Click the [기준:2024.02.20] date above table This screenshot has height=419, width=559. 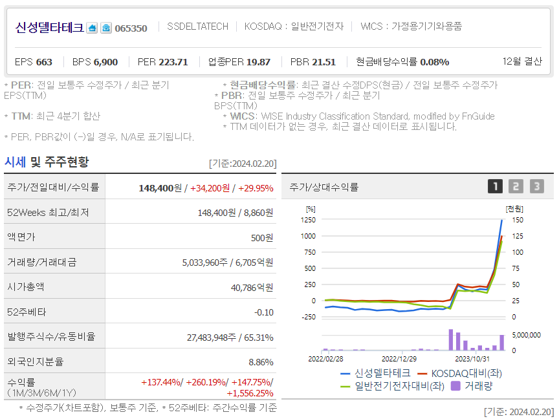coord(243,164)
